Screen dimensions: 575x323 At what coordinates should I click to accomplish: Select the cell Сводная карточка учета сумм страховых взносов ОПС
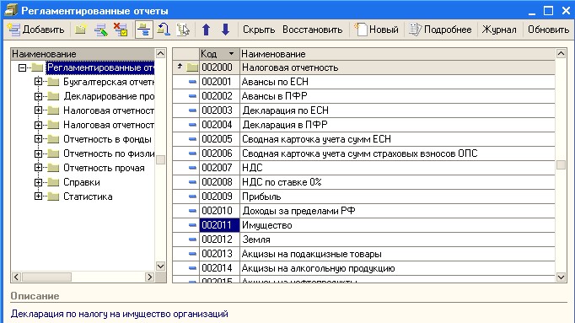[397, 153]
